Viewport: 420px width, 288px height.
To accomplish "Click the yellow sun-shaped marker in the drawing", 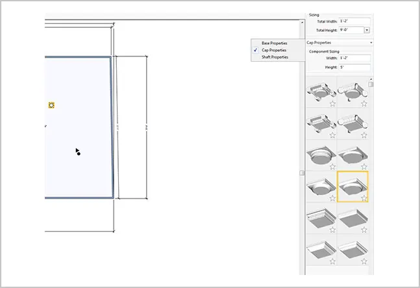I will point(51,105).
